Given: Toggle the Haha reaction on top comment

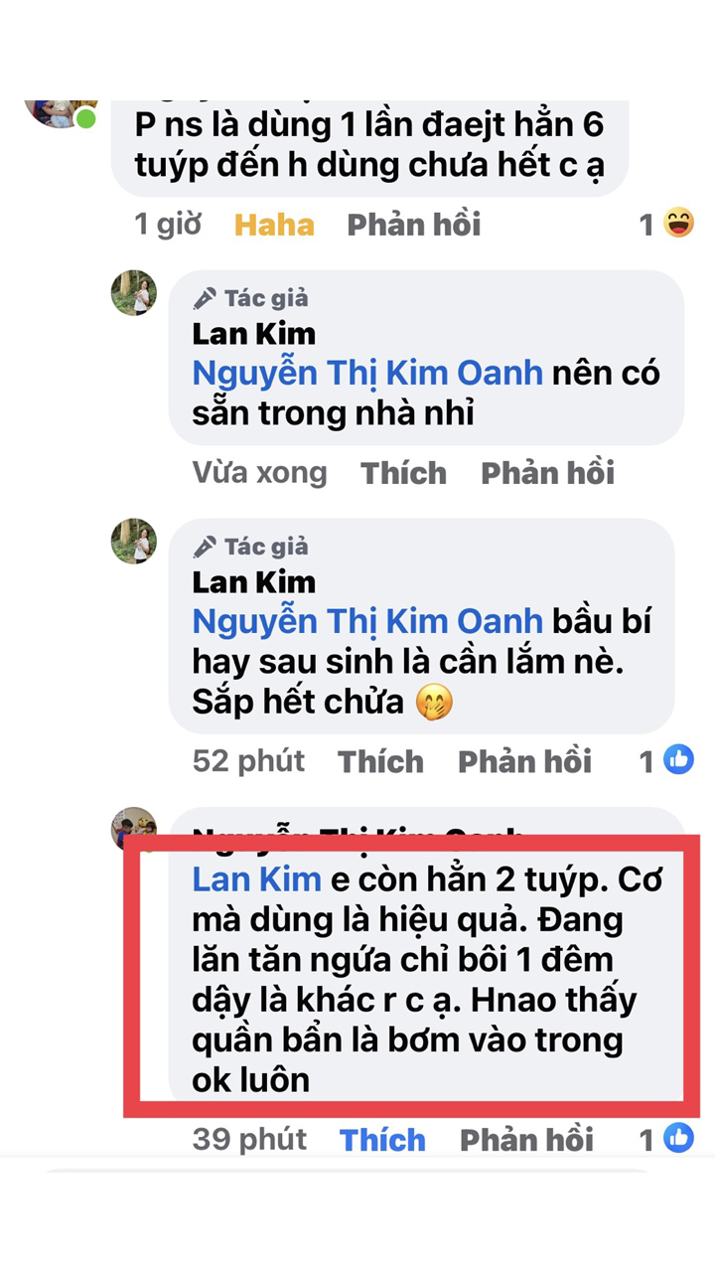Looking at the screenshot, I should coord(274,225).
